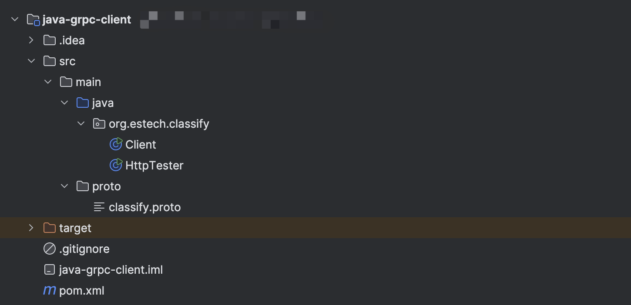
Task: Collapse the main folder chevron
Action: [x=48, y=82]
